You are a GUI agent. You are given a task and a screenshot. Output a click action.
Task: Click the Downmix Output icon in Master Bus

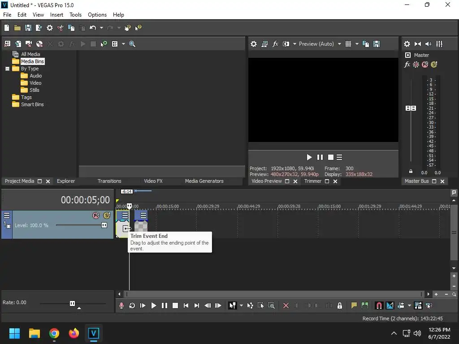point(418,44)
